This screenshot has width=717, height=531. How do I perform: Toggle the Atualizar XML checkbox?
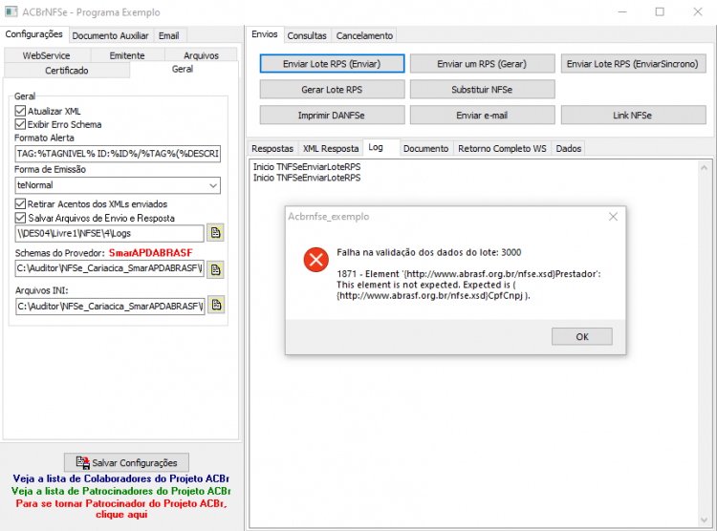[x=20, y=111]
